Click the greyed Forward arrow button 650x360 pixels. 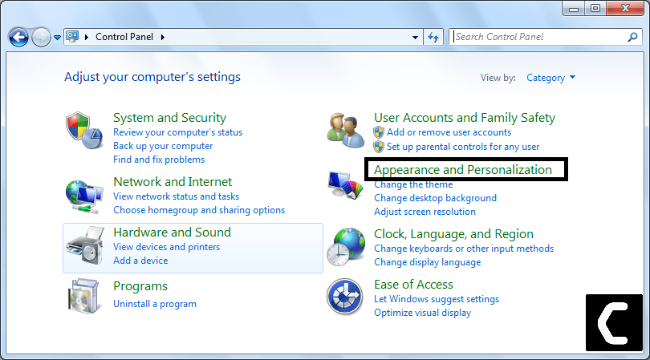coord(41,38)
